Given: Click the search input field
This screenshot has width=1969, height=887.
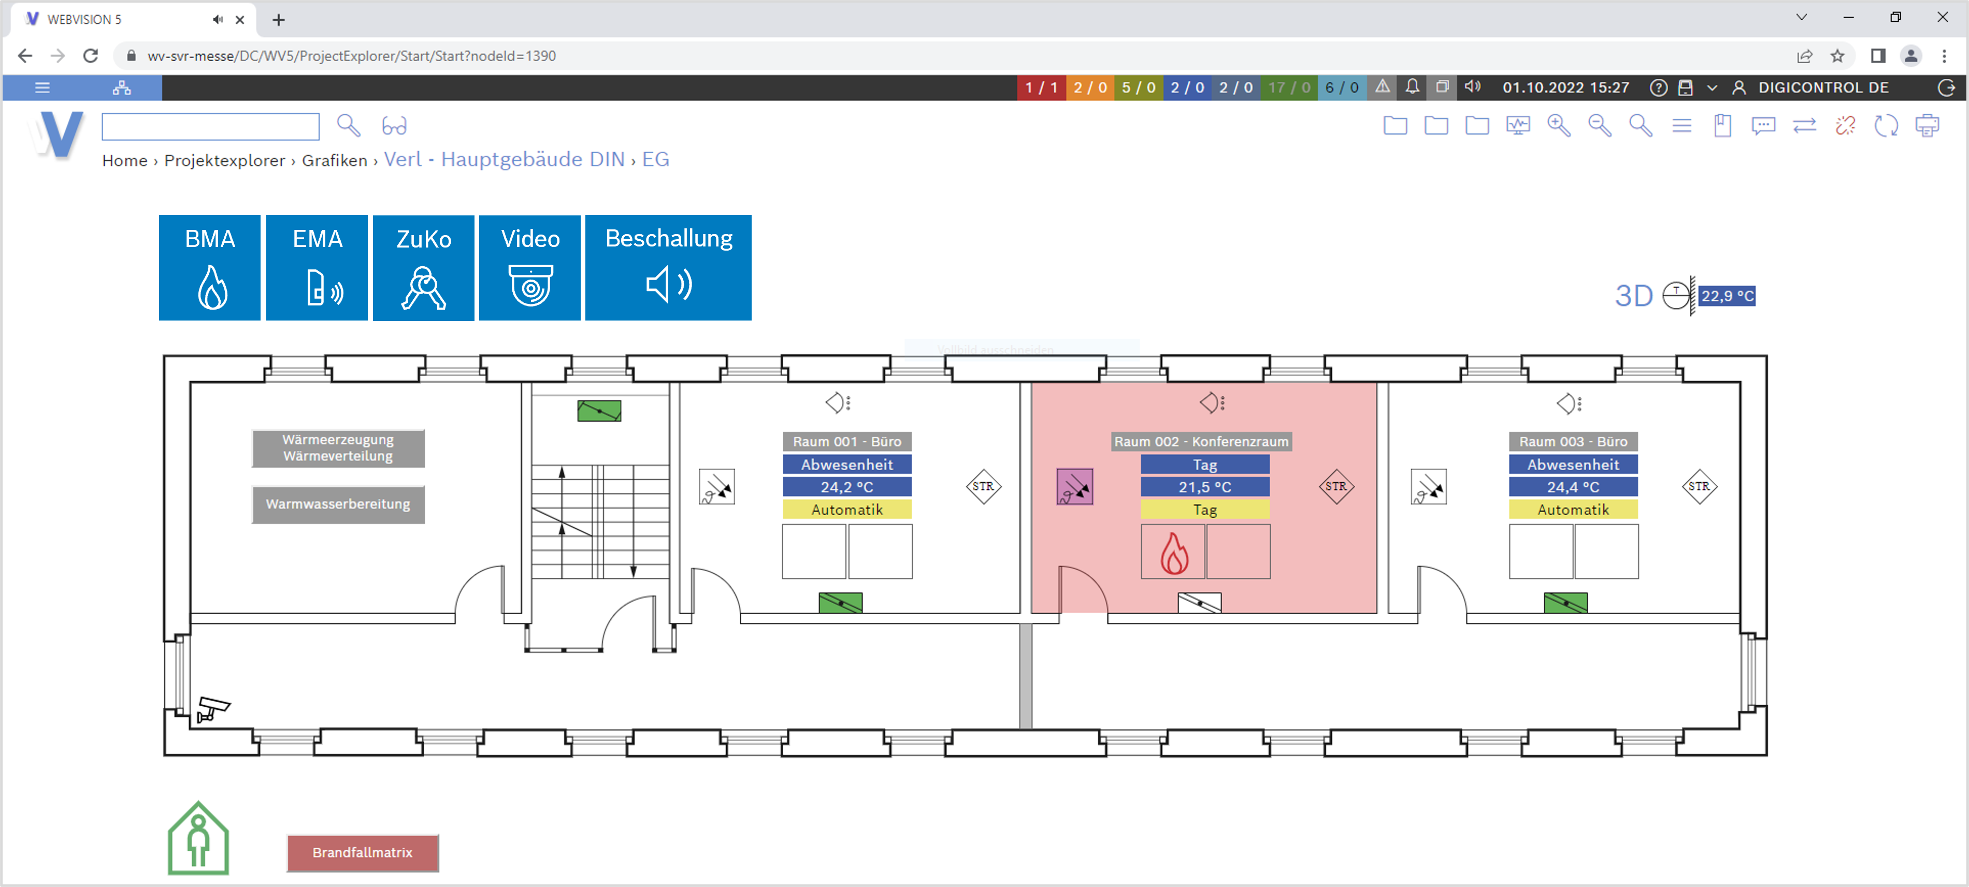Looking at the screenshot, I should (210, 126).
